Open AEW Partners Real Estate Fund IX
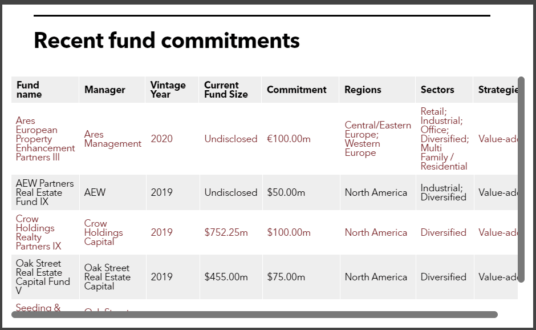This screenshot has width=536, height=330. tap(44, 192)
